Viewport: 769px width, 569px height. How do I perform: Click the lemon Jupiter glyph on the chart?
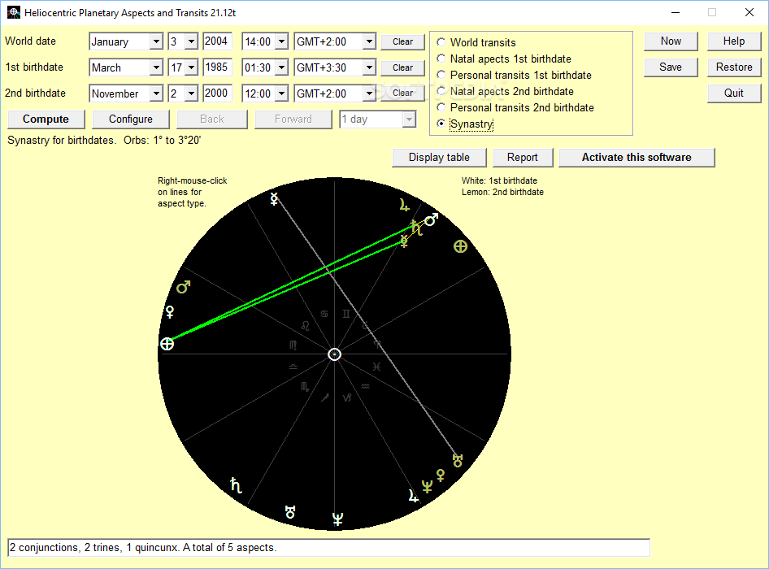(x=404, y=205)
